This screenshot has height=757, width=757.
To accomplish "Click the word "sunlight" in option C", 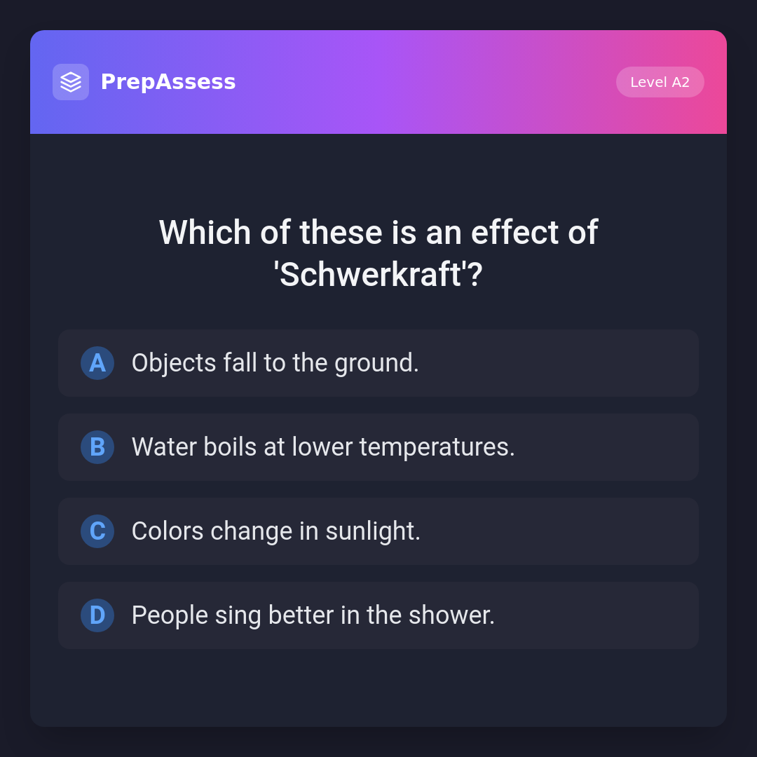I will [371, 531].
